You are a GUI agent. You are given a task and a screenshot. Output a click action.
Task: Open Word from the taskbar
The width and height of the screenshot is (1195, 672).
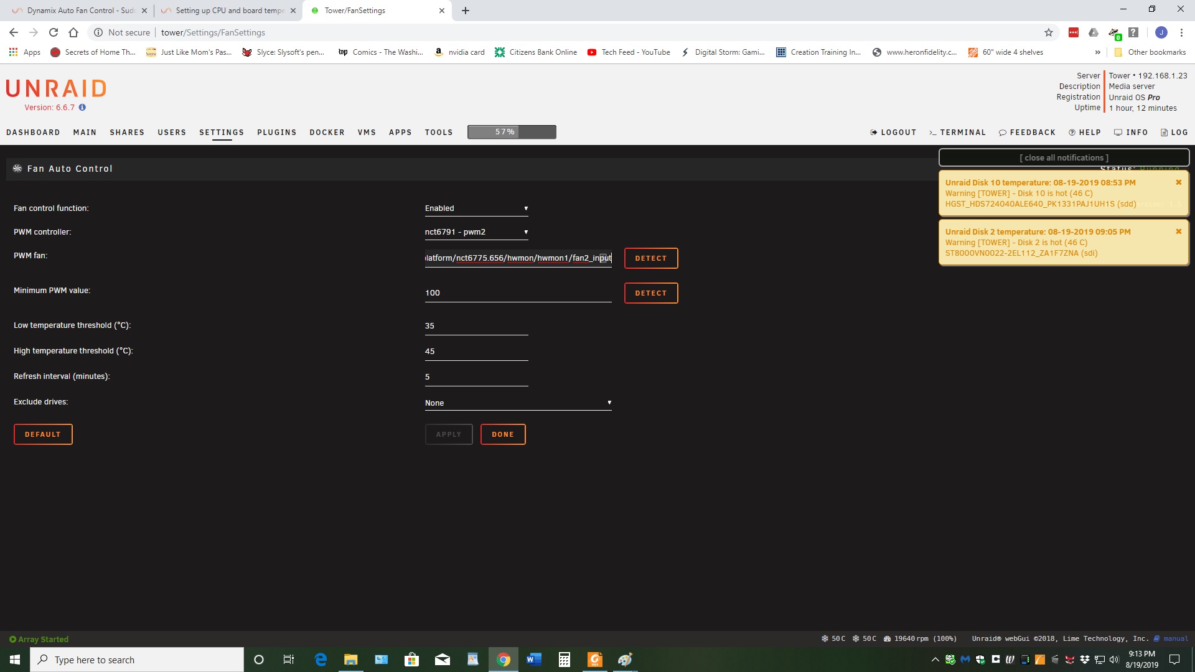pos(534,660)
